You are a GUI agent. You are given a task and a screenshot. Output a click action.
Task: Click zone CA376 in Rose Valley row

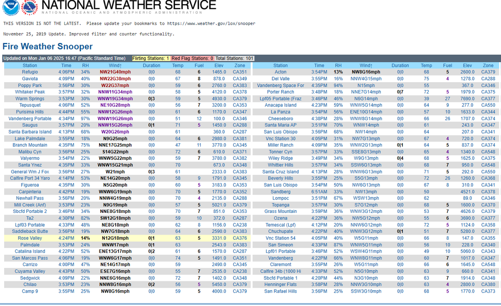(x=240, y=238)
